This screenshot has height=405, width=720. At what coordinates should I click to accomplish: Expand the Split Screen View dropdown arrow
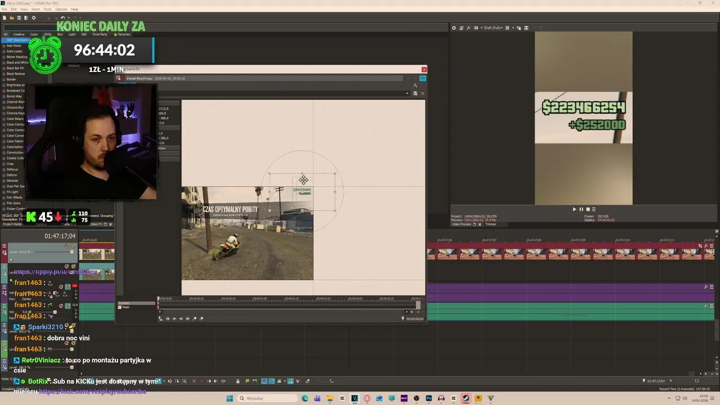click(481, 28)
